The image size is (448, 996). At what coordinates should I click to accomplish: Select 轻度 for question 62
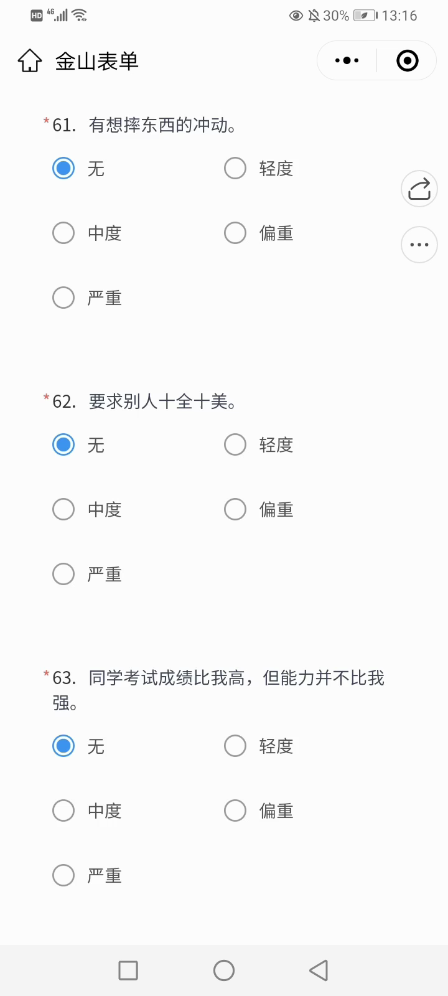(235, 444)
